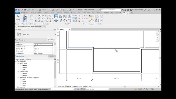Select the Array tool
Viewport: 176px width, 99px height.
(x=73, y=18)
